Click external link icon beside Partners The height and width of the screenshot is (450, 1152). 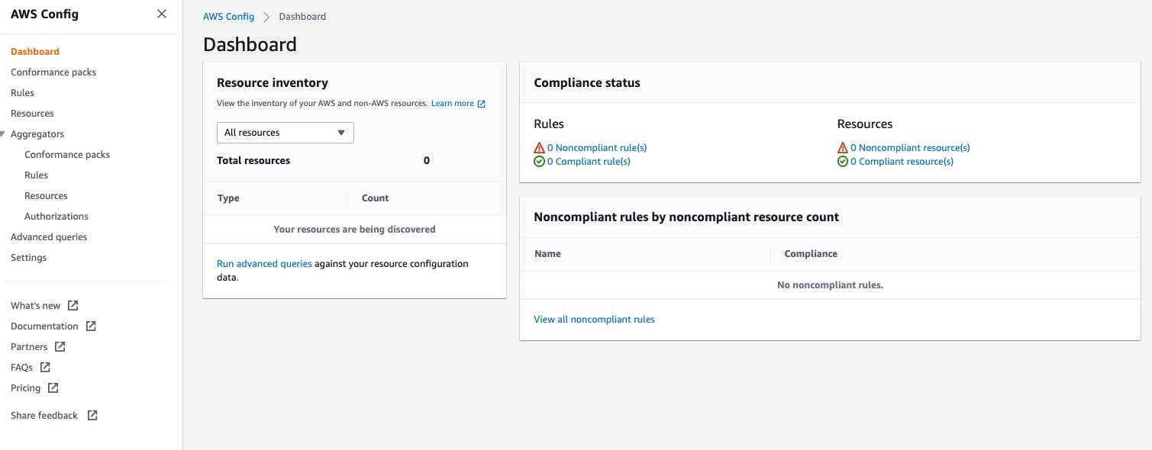click(60, 346)
